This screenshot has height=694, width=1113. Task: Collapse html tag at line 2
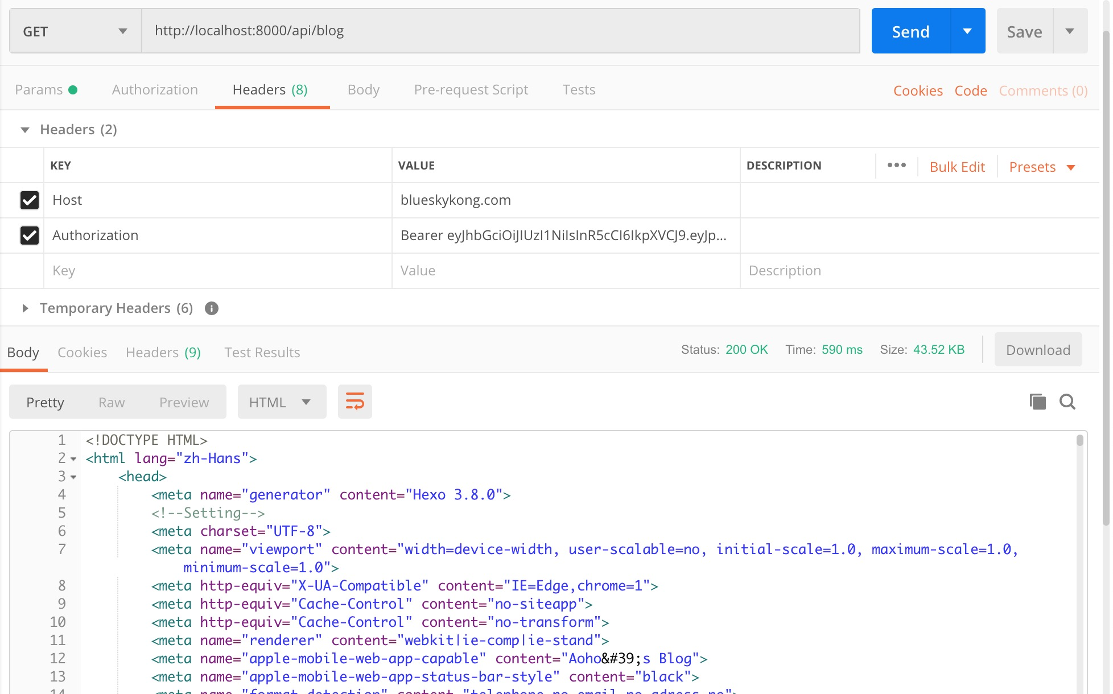click(73, 459)
